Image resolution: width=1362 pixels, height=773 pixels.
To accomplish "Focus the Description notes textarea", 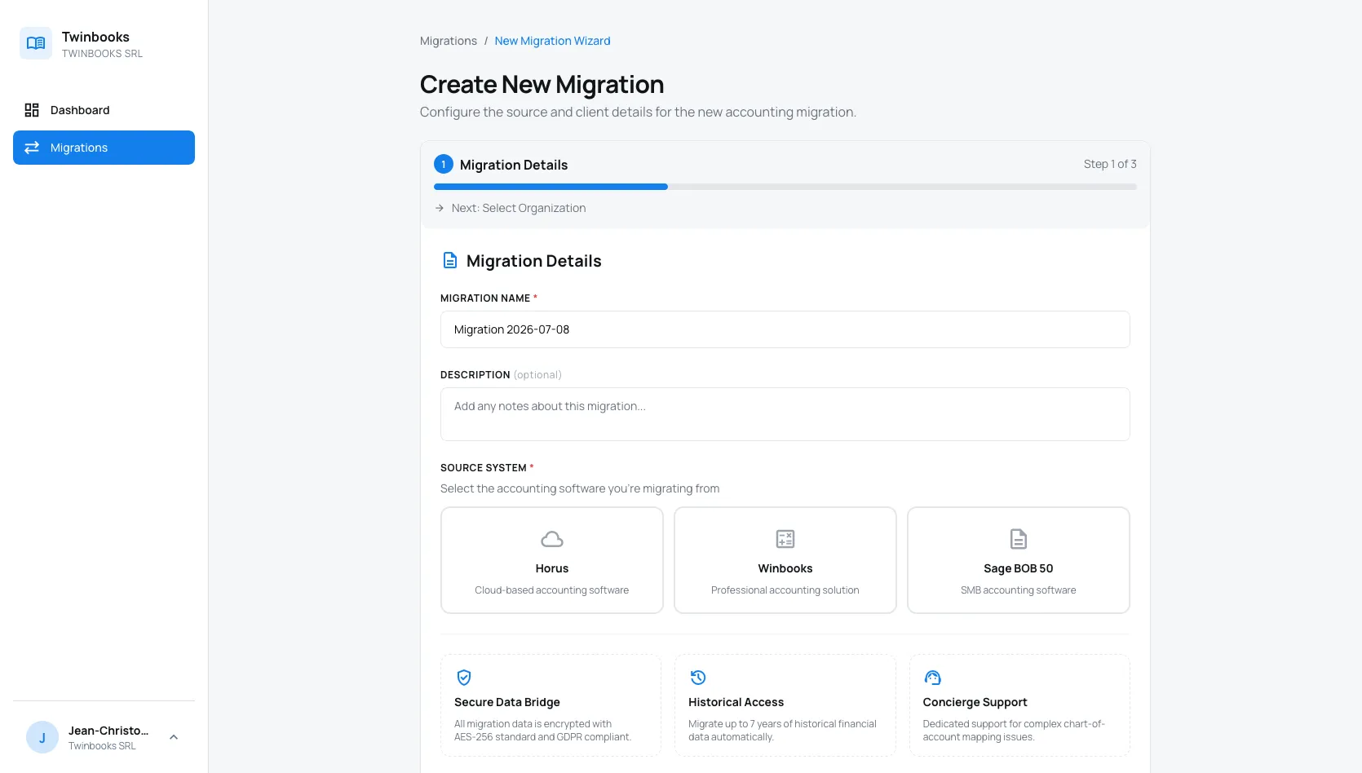I will [x=785, y=414].
